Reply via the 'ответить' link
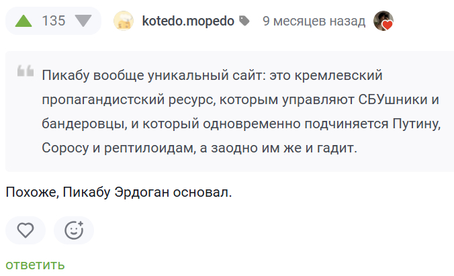The height and width of the screenshot is (276, 454). click(x=35, y=265)
